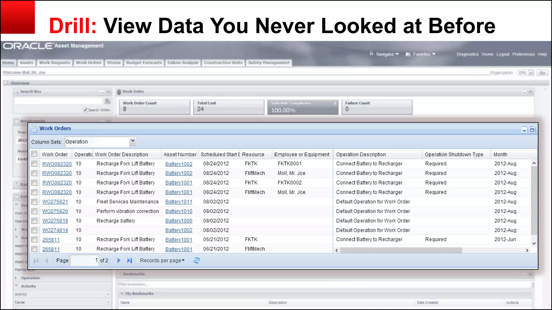Click the Filter bookmarks field
This screenshot has width=552, height=310.
point(325,284)
